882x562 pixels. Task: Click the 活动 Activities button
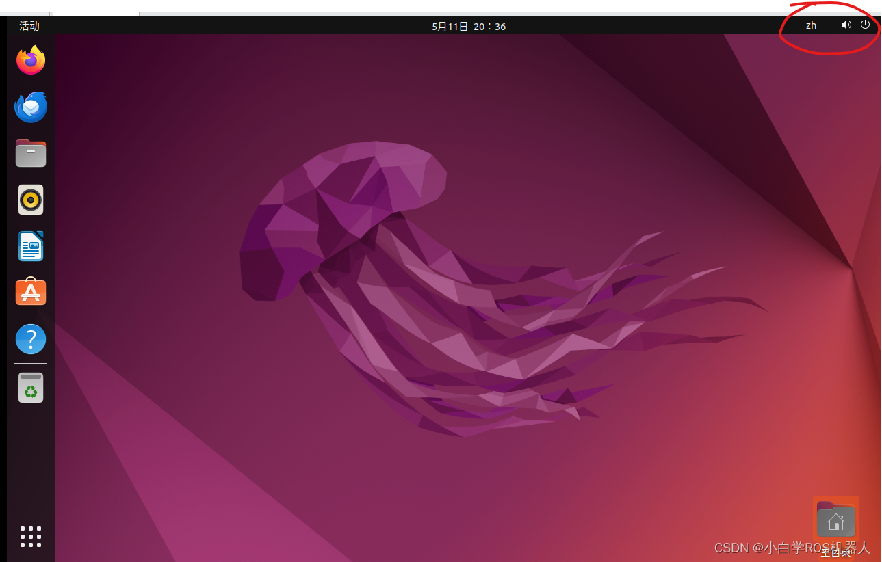pos(29,26)
